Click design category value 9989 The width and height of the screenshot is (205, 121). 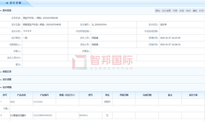tap(27, 31)
